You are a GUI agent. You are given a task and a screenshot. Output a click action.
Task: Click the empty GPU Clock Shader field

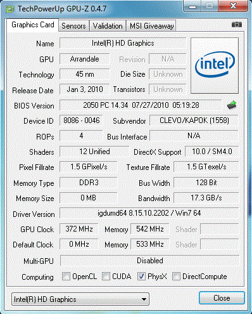click(x=220, y=229)
